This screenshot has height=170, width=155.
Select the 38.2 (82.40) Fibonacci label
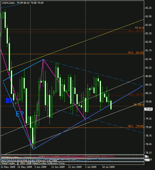point(136,30)
